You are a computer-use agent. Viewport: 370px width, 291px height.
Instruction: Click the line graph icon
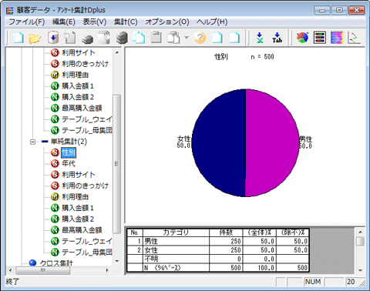pyautogui.click(x=354, y=38)
